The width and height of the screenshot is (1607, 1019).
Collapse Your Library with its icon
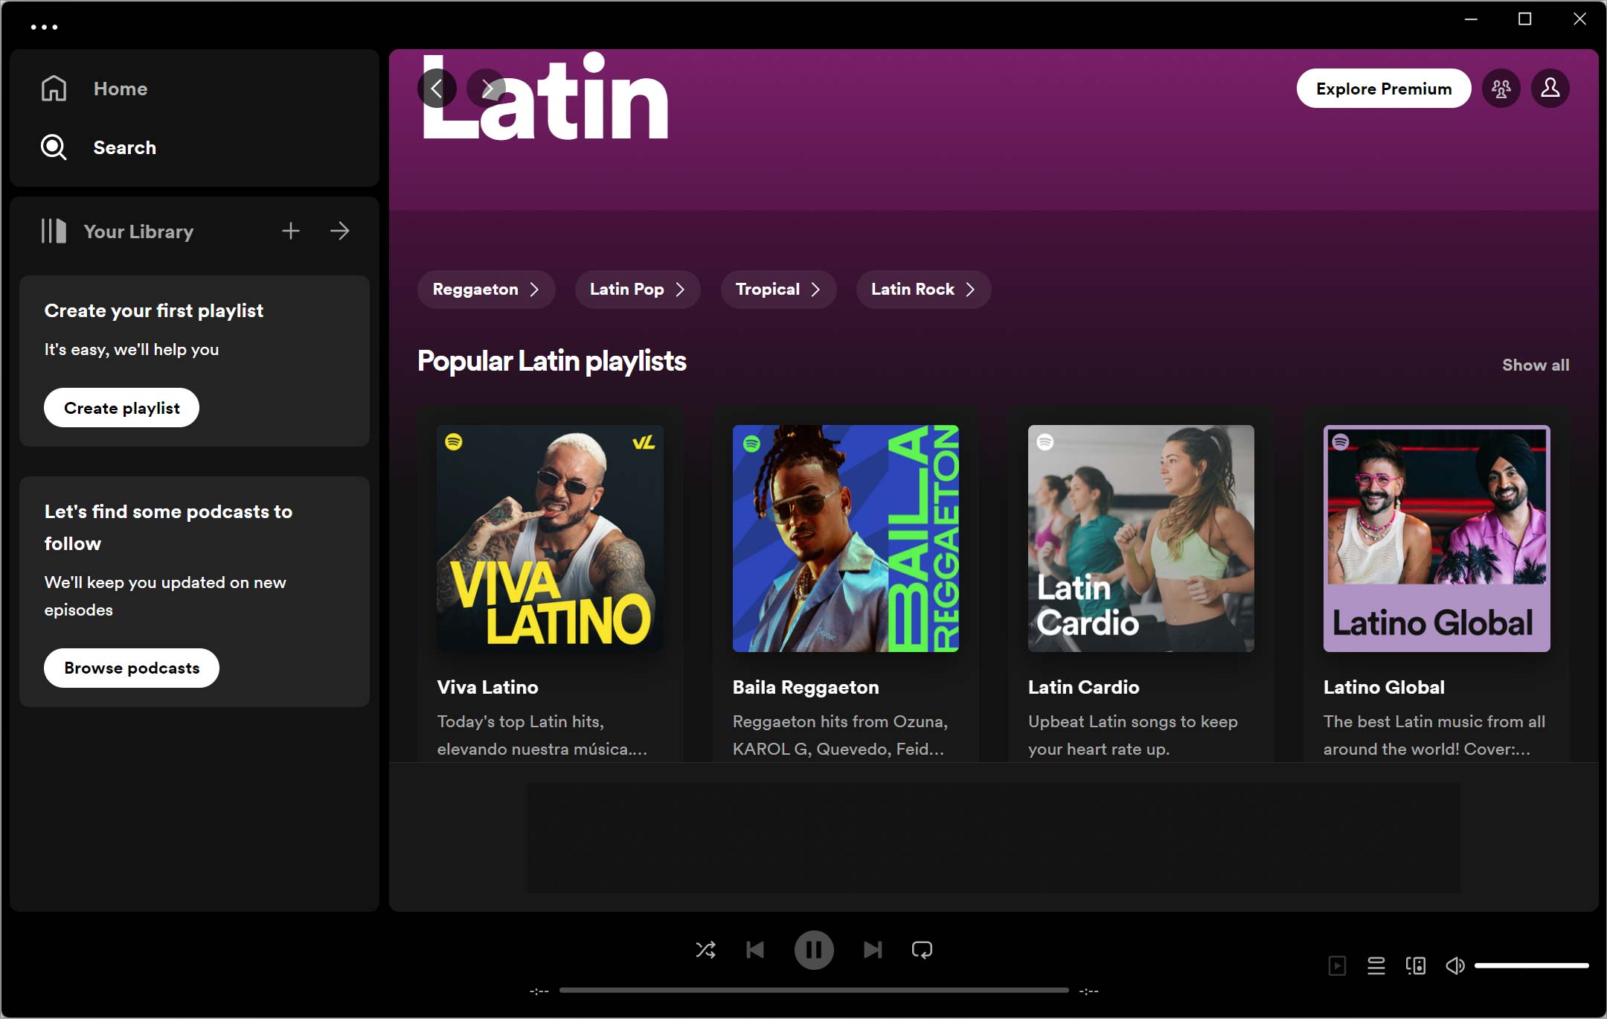(x=54, y=231)
